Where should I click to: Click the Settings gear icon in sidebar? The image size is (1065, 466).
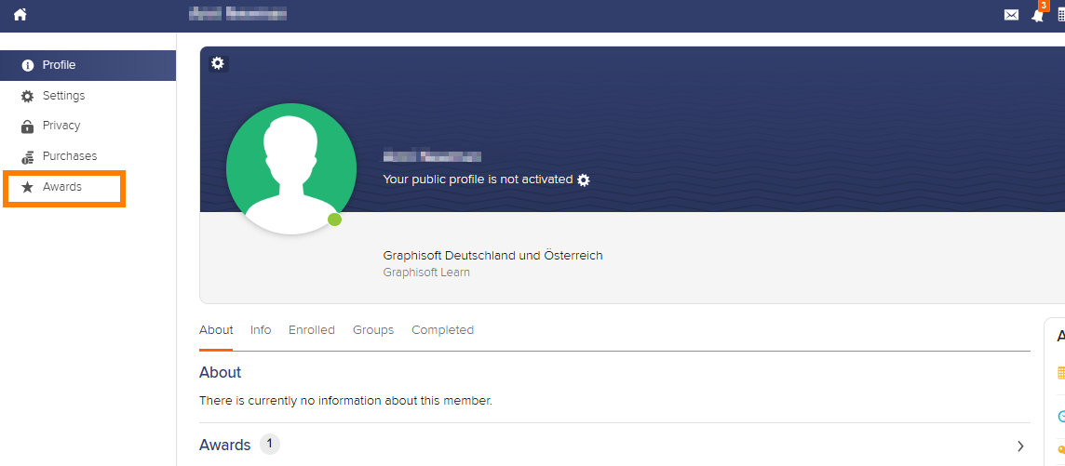[x=27, y=97]
